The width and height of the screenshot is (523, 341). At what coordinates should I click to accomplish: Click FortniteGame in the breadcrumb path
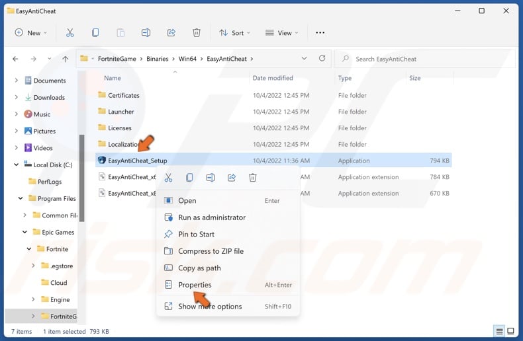(117, 59)
